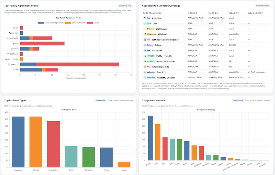Click the Other bar in Top Problem Types
The width and height of the screenshot is (275, 175).
(71, 157)
